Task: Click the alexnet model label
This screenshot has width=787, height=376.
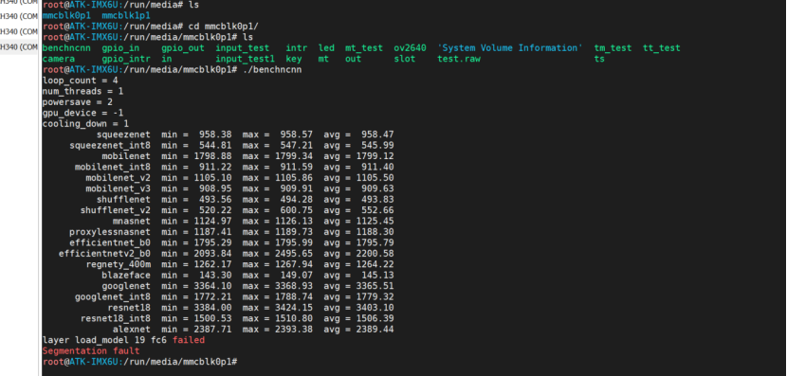Action: (x=132, y=330)
